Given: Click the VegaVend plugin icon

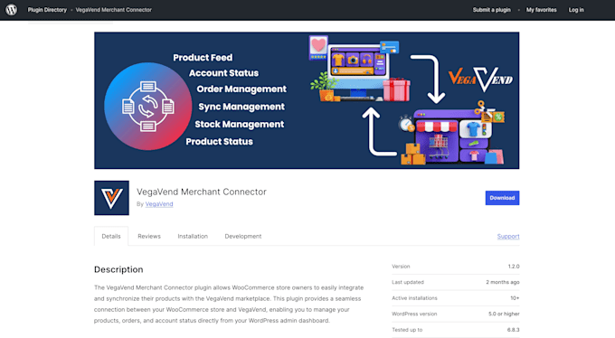Looking at the screenshot, I should coord(111,198).
